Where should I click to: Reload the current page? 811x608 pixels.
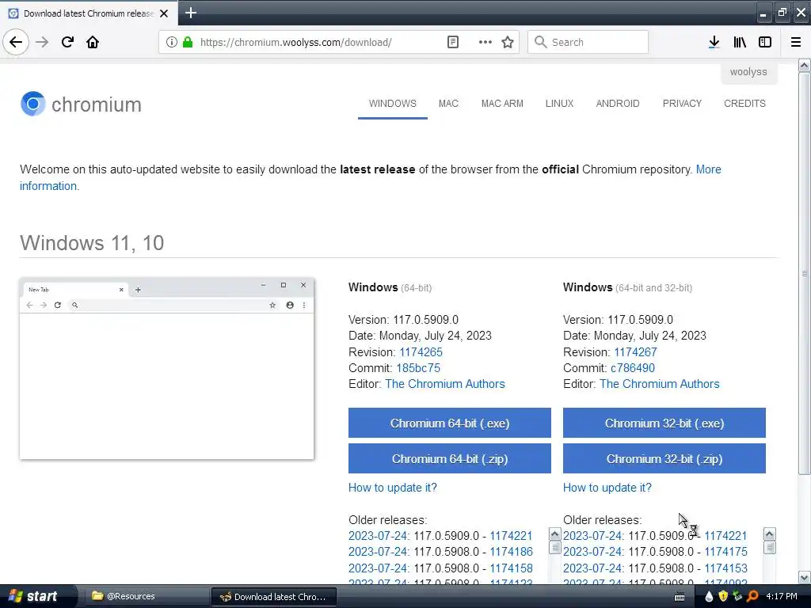[67, 42]
